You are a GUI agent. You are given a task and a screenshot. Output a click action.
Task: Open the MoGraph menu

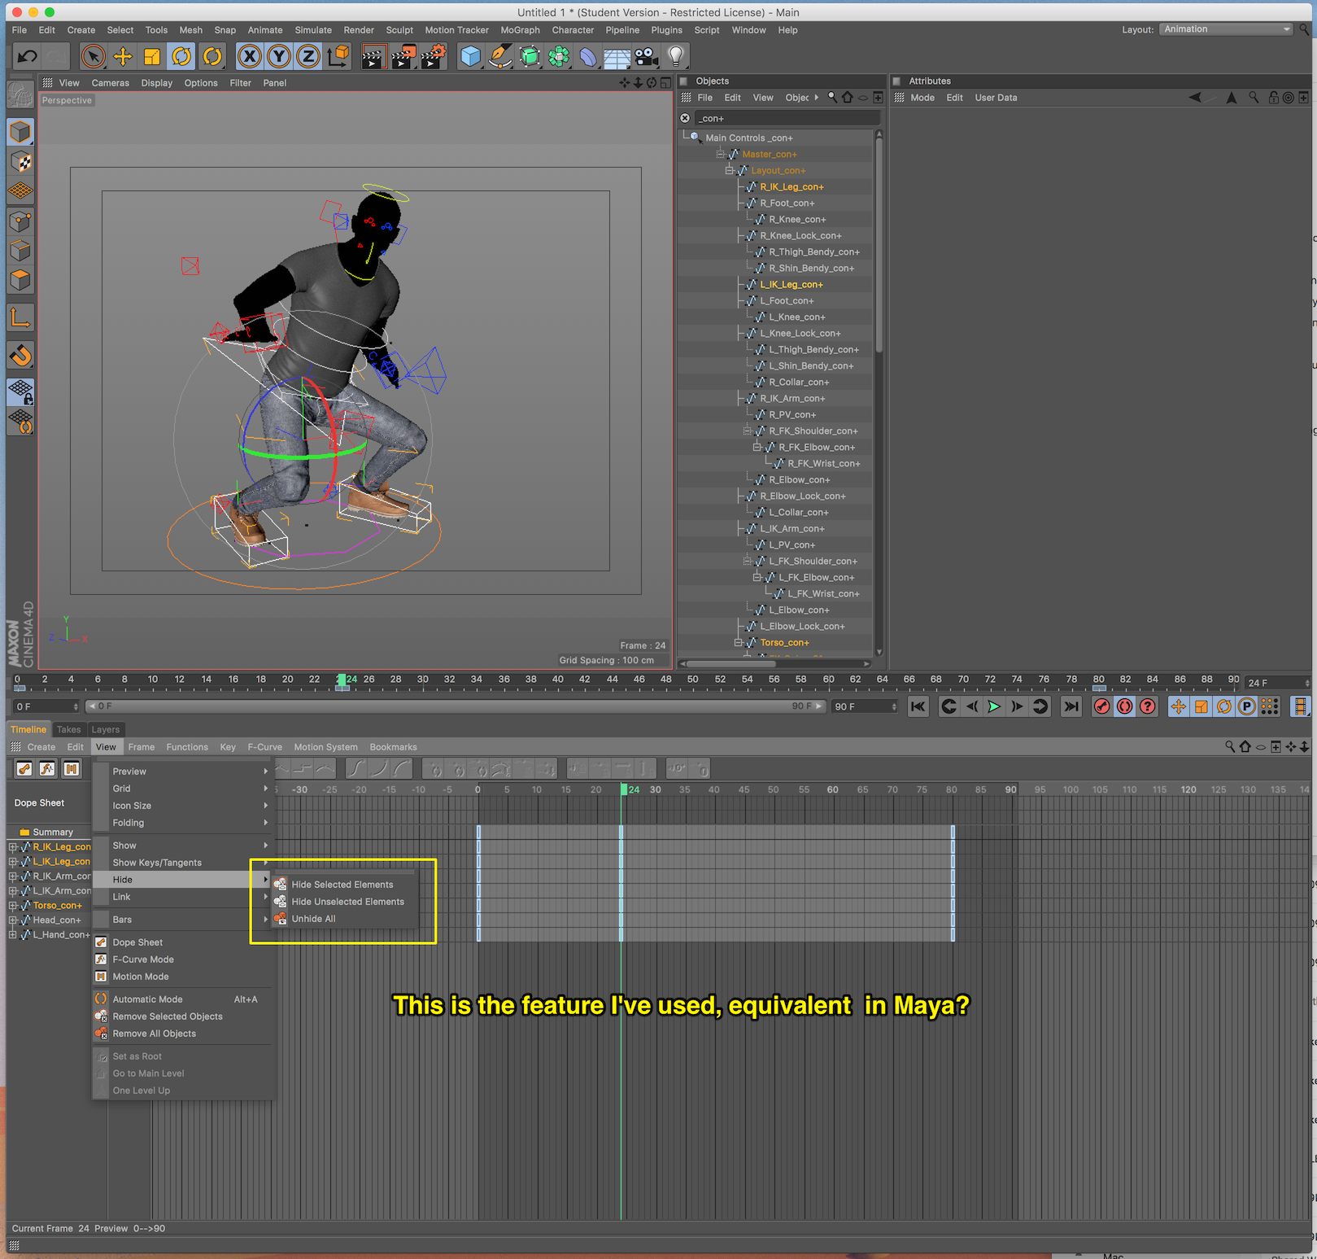[520, 30]
